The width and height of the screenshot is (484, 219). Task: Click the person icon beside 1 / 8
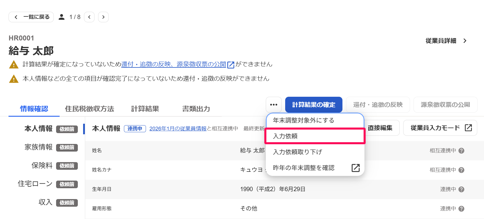pos(61,17)
